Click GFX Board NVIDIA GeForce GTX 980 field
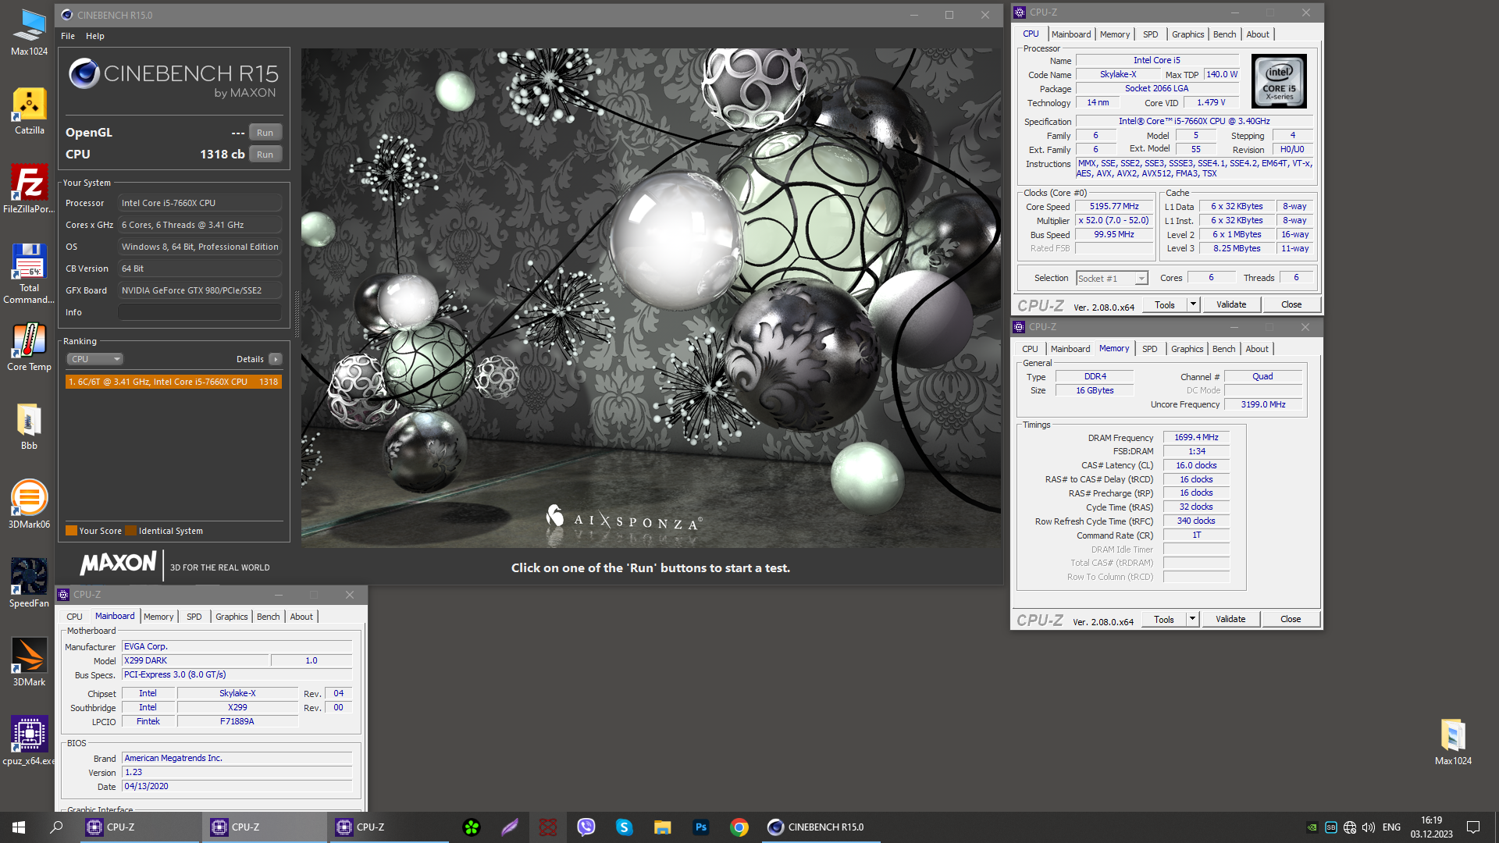 point(200,290)
